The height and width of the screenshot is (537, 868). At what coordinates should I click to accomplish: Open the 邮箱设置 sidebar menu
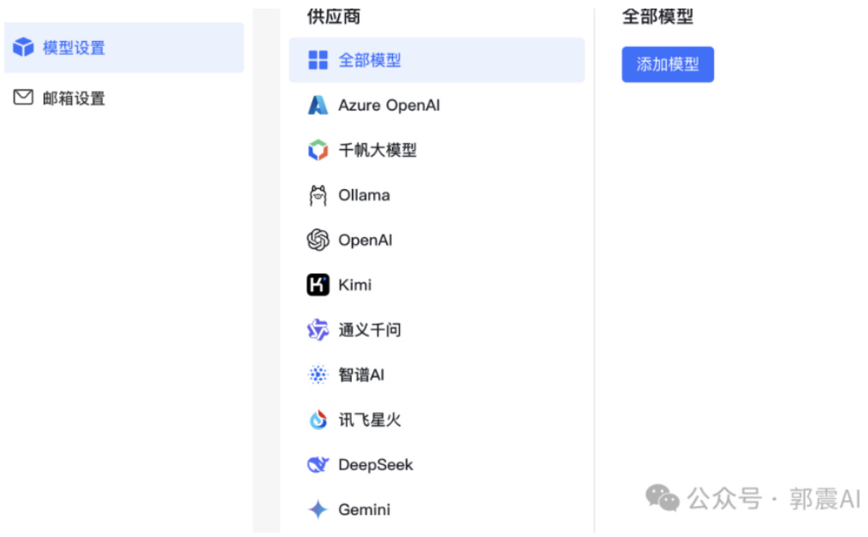pos(124,98)
